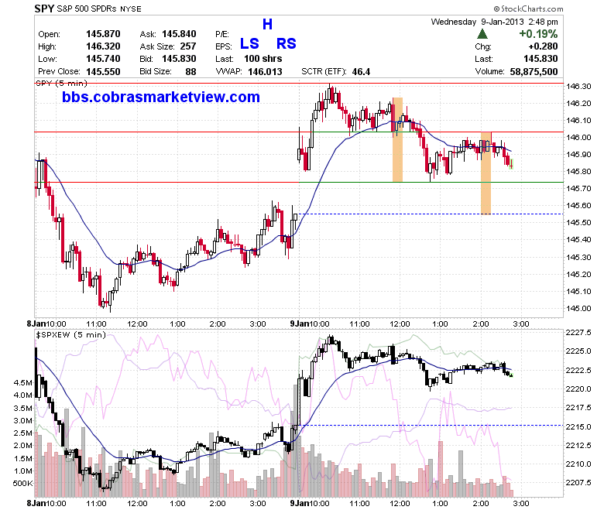The height and width of the screenshot is (510, 604).
Task: Click the green up-triangle change indicator
Action: point(482,34)
